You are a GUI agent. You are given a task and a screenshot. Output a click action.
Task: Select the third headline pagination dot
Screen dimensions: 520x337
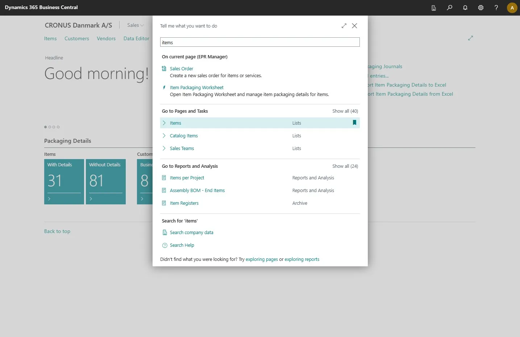coord(54,127)
